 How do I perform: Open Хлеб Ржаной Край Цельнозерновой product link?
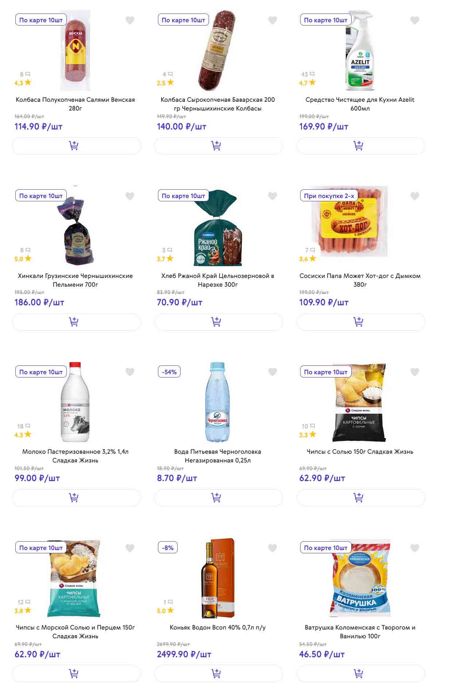coord(218,280)
